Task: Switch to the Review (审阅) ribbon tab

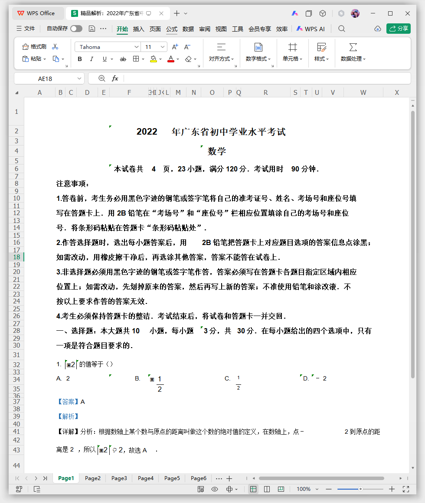Action: 204,29
